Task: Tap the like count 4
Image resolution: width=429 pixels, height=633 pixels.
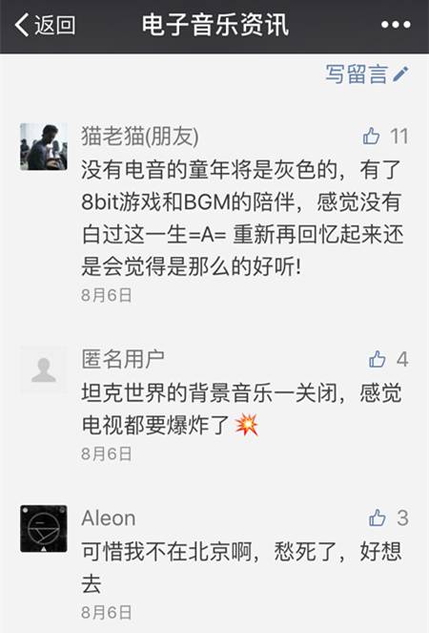Action: [402, 359]
